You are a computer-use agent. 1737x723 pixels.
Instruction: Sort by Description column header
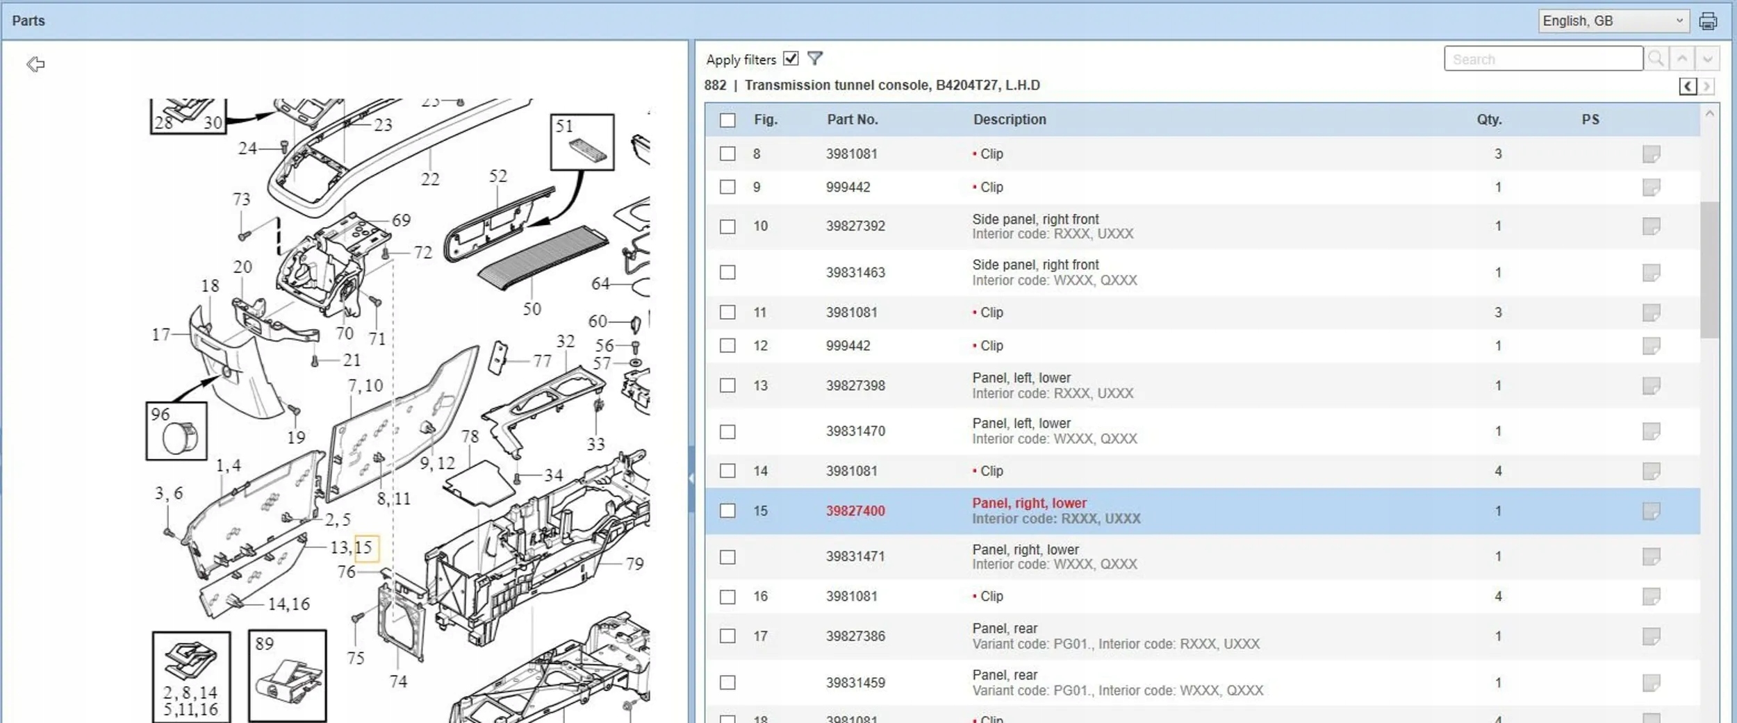tap(1010, 119)
